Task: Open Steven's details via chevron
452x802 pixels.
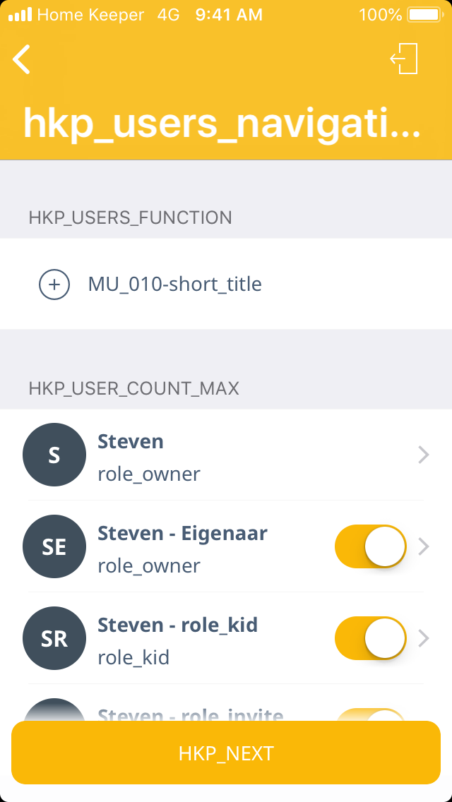Action: click(424, 455)
